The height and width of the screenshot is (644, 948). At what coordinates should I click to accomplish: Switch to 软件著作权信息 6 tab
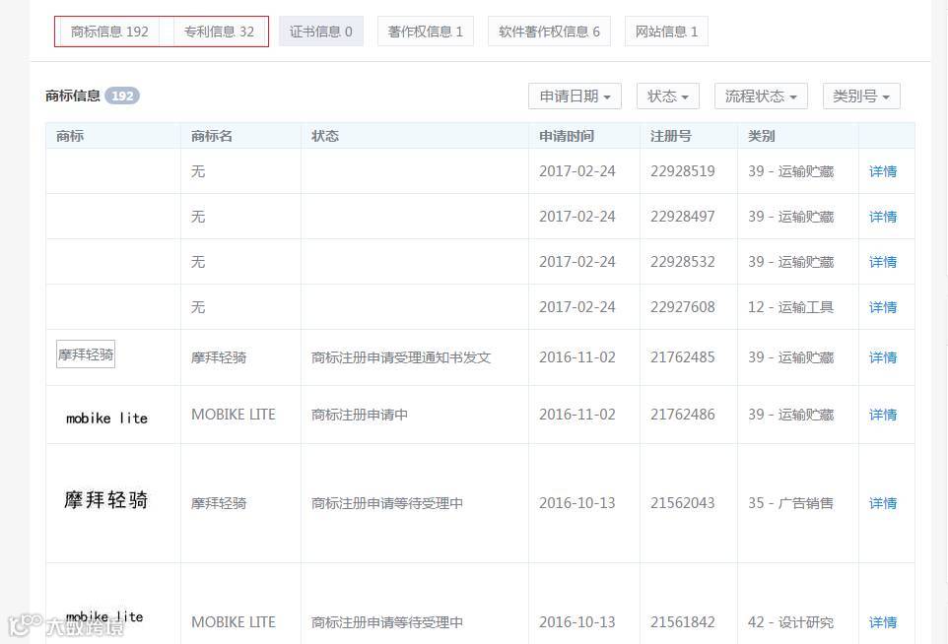coord(549,32)
